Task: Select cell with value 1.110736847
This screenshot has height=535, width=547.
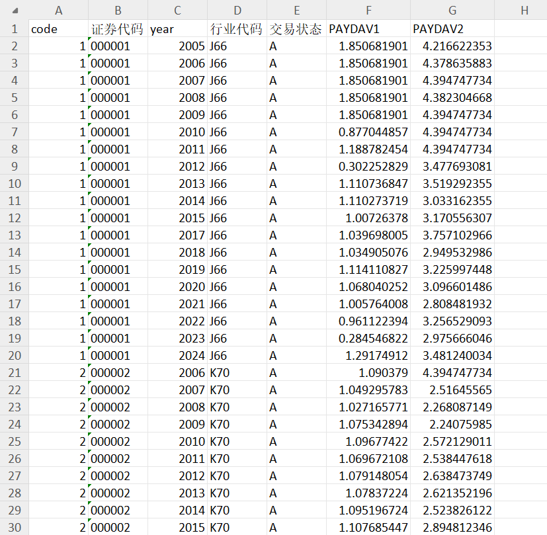Action: (368, 183)
